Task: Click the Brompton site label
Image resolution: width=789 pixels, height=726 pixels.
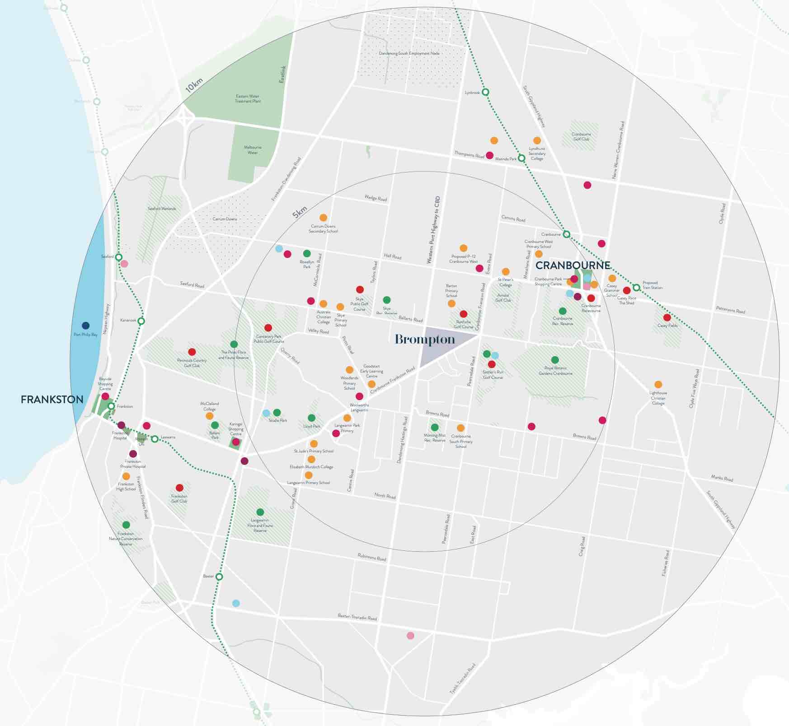Action: 425,340
